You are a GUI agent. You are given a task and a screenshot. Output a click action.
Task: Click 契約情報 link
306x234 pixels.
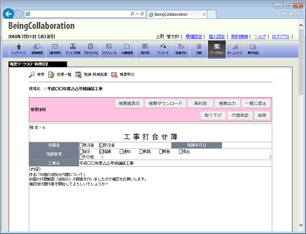point(239,37)
